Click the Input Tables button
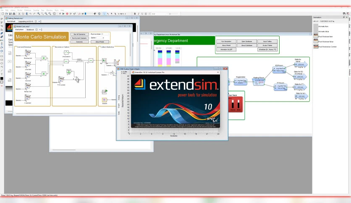 click(267, 42)
